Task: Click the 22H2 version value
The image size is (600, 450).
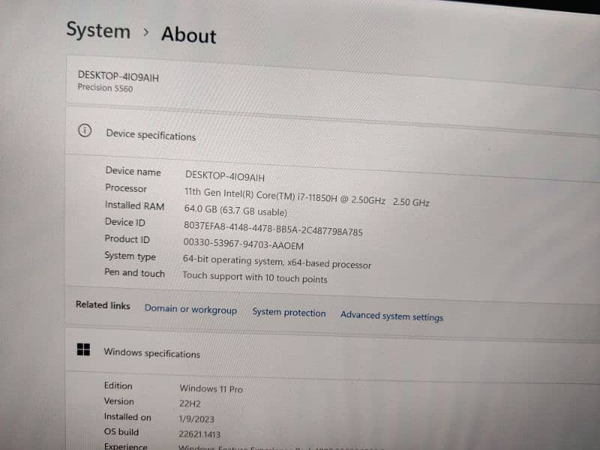Action: click(x=191, y=403)
